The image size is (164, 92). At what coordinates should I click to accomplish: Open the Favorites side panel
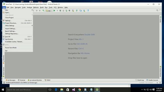pos(4,60)
